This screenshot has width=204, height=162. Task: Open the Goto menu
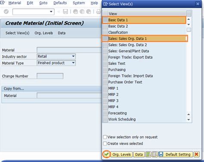pyautogui.click(x=43, y=3)
